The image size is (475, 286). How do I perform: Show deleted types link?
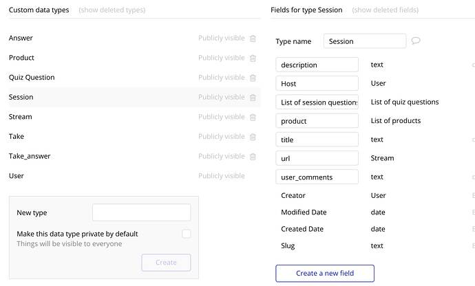pos(112,10)
